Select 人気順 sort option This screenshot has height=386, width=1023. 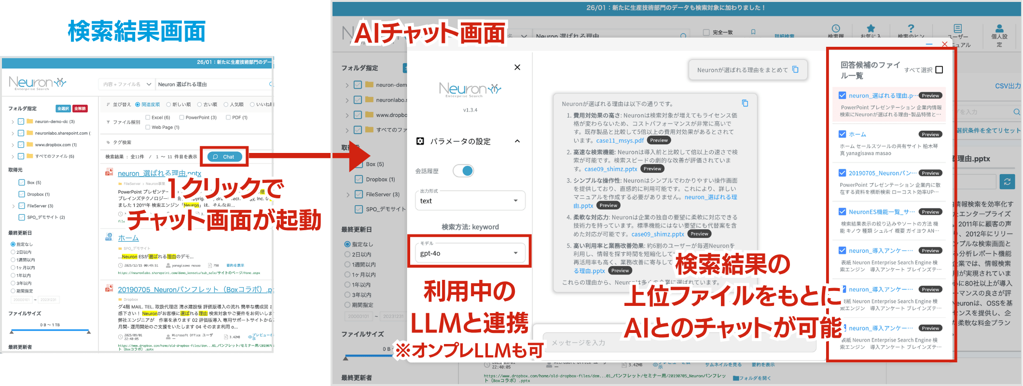(x=226, y=104)
